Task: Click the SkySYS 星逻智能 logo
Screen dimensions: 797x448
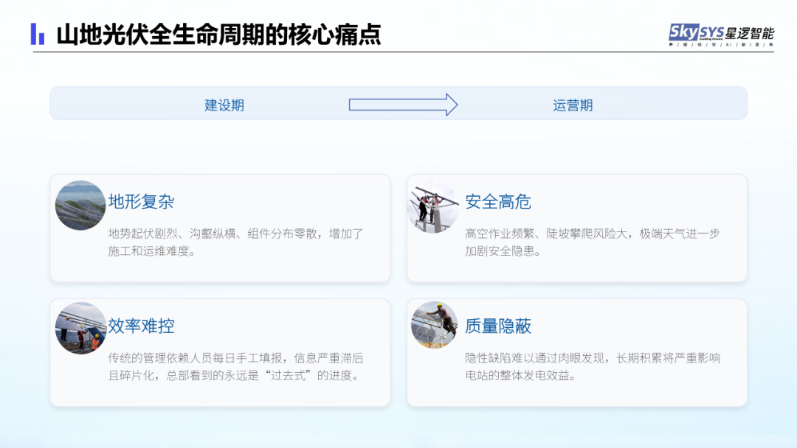Action: click(721, 32)
